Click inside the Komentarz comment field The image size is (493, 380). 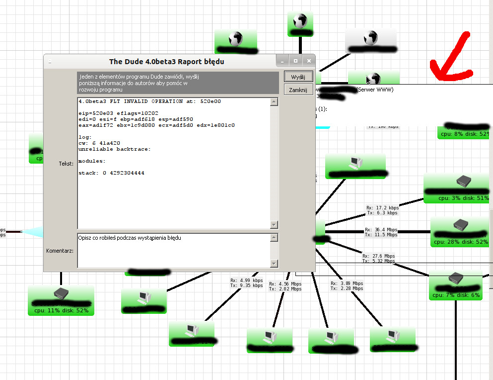pos(174,251)
